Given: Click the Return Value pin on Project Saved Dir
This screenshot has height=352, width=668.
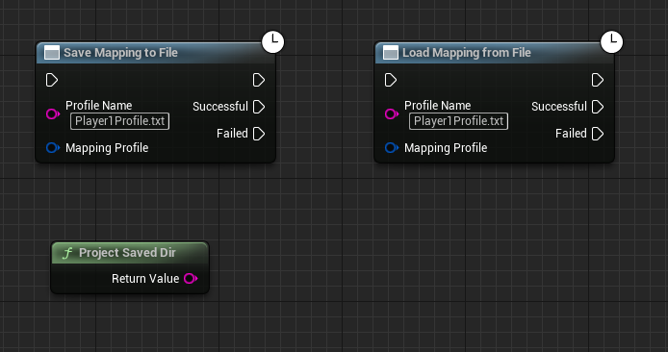Looking at the screenshot, I should tap(191, 278).
